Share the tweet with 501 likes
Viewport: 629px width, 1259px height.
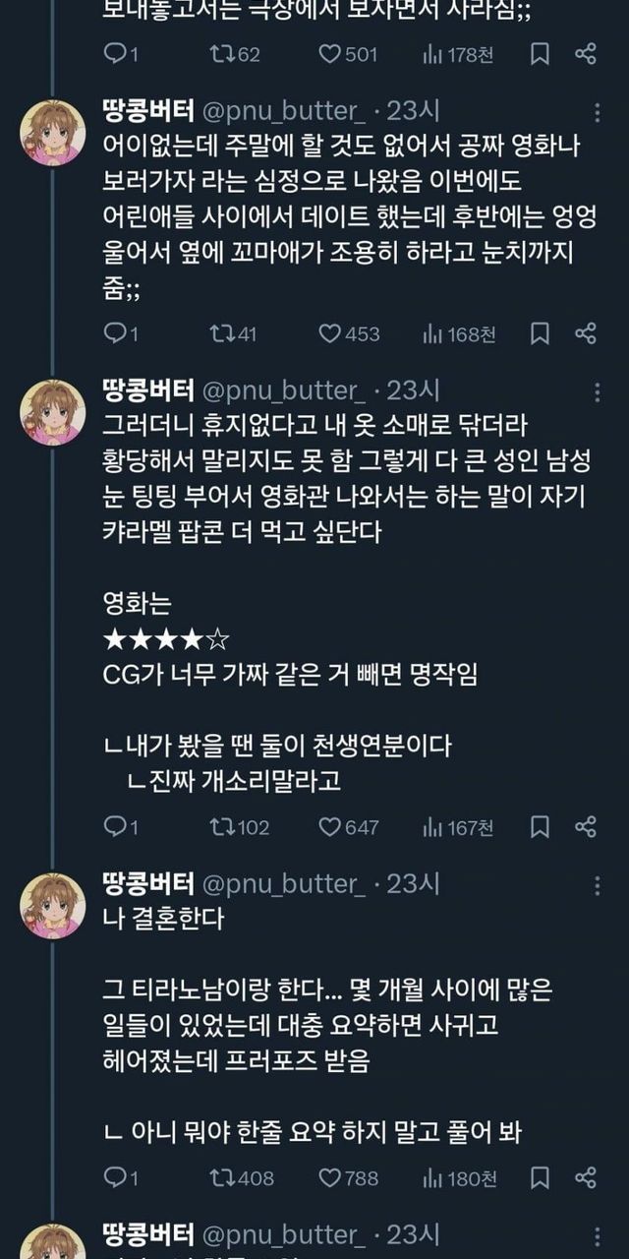(586, 54)
